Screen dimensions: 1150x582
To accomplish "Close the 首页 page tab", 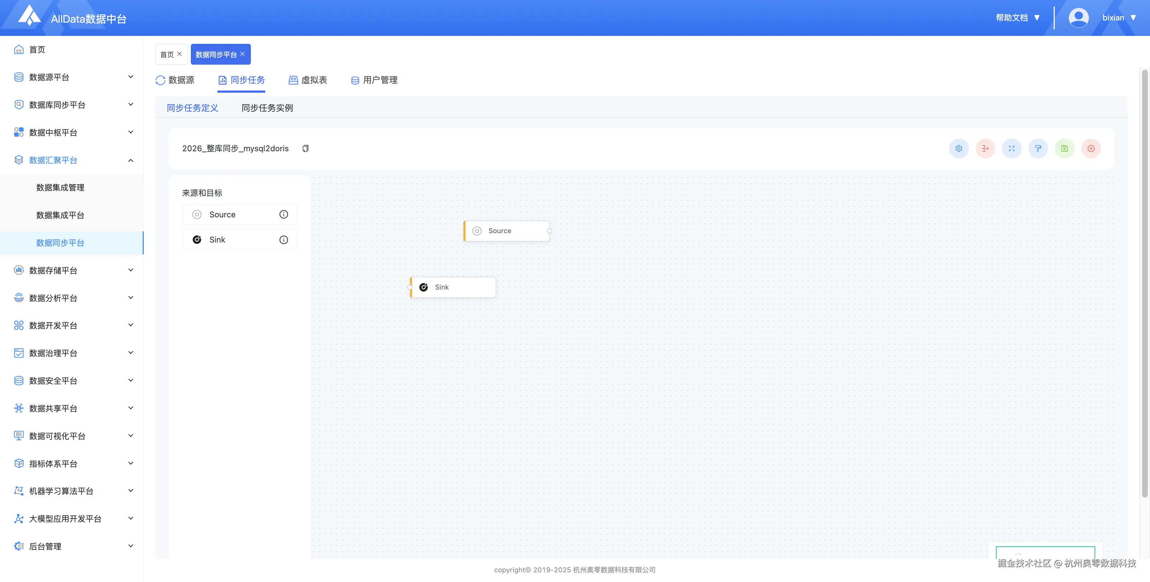I will pos(180,54).
